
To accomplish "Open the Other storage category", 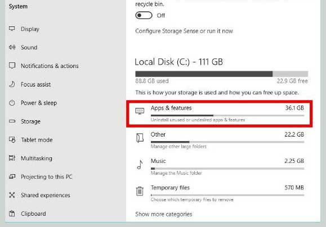I will pyautogui.click(x=220, y=140).
